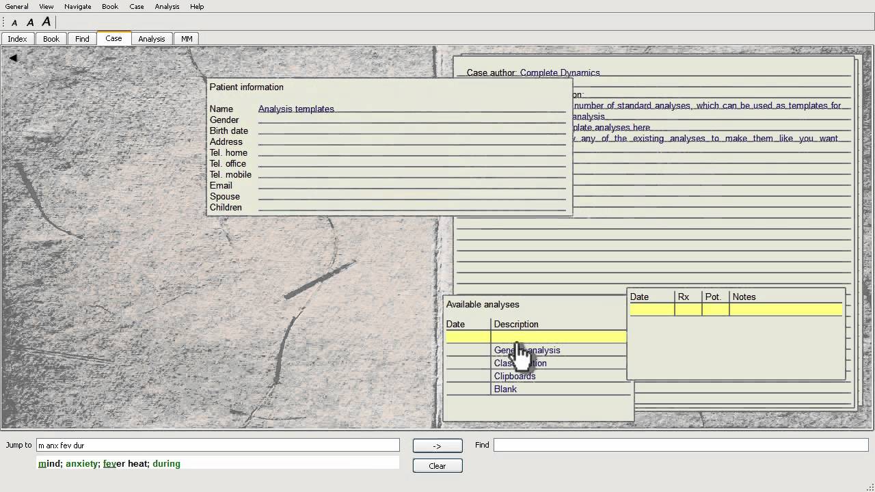
Task: Click the Date header in prescriptions table
Action: (x=639, y=297)
